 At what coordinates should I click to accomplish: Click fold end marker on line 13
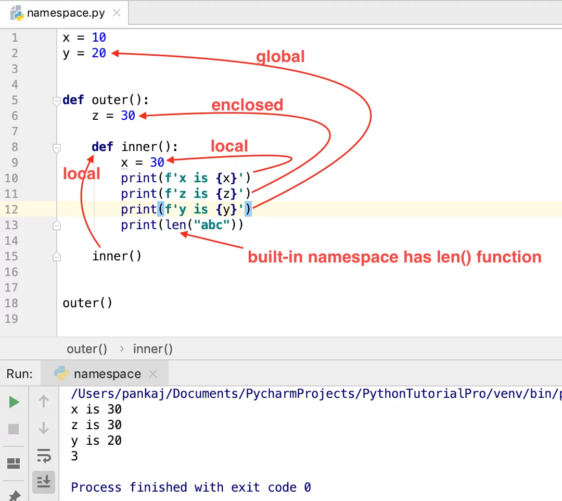pyautogui.click(x=56, y=226)
